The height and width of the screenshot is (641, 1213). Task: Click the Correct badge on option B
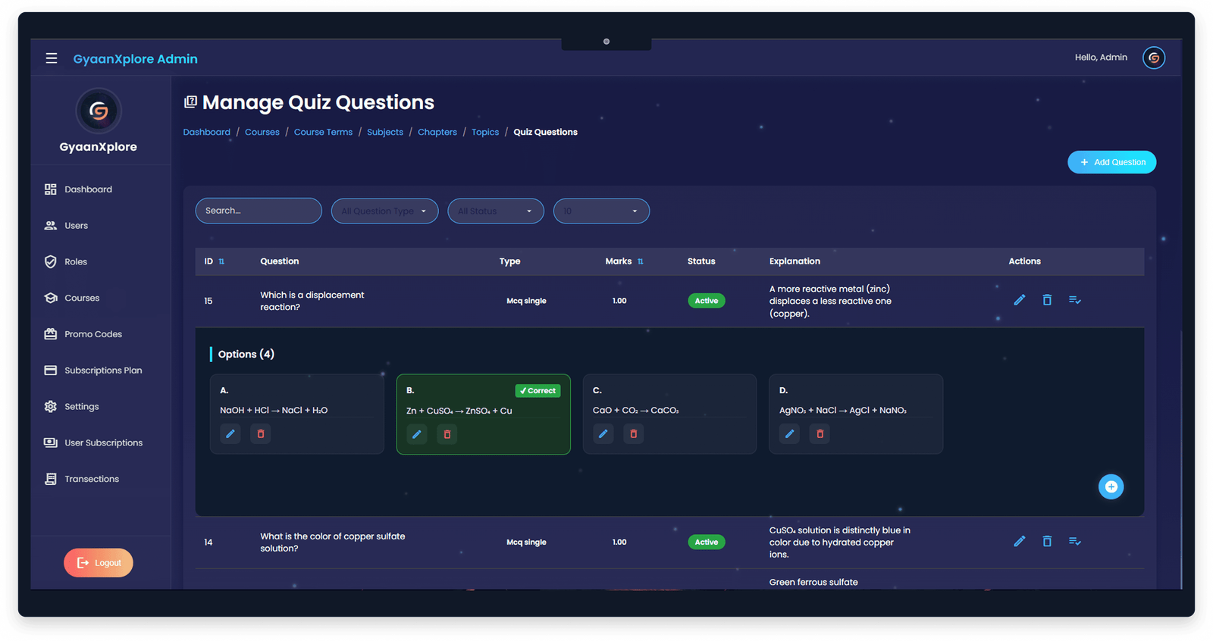(538, 391)
